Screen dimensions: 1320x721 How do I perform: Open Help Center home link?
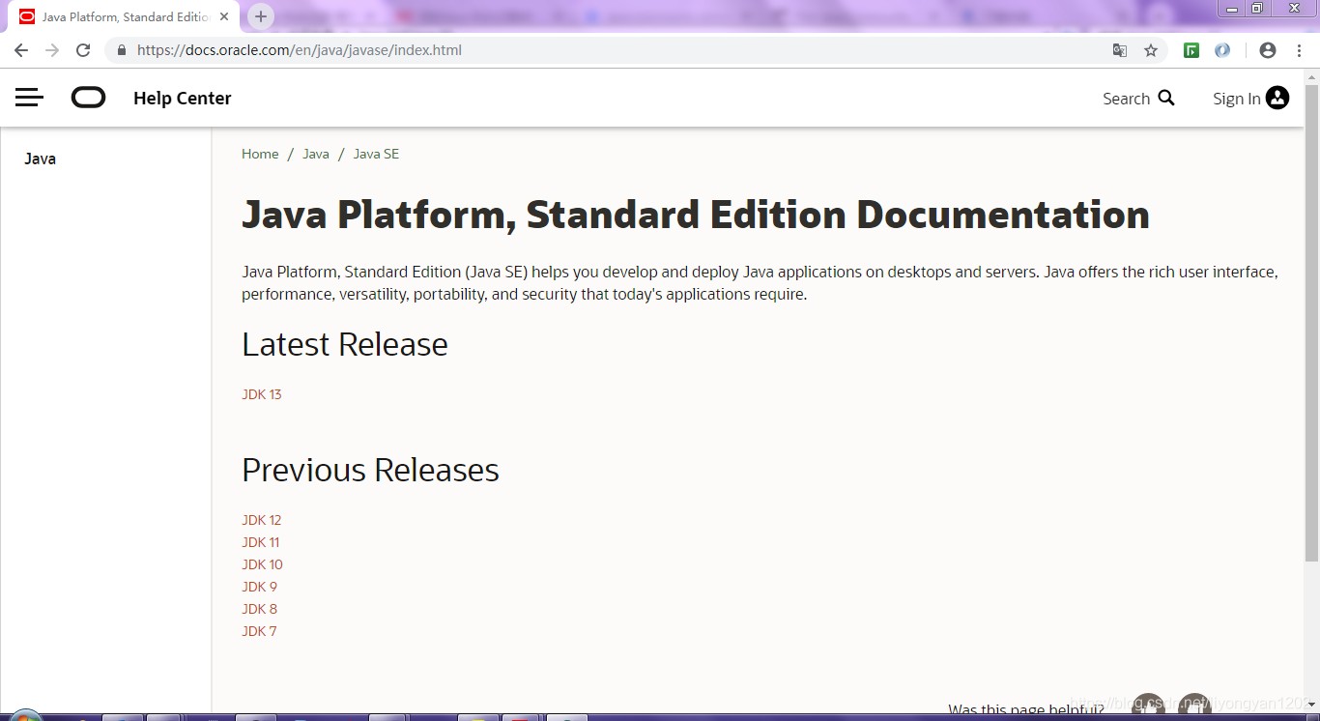[182, 98]
